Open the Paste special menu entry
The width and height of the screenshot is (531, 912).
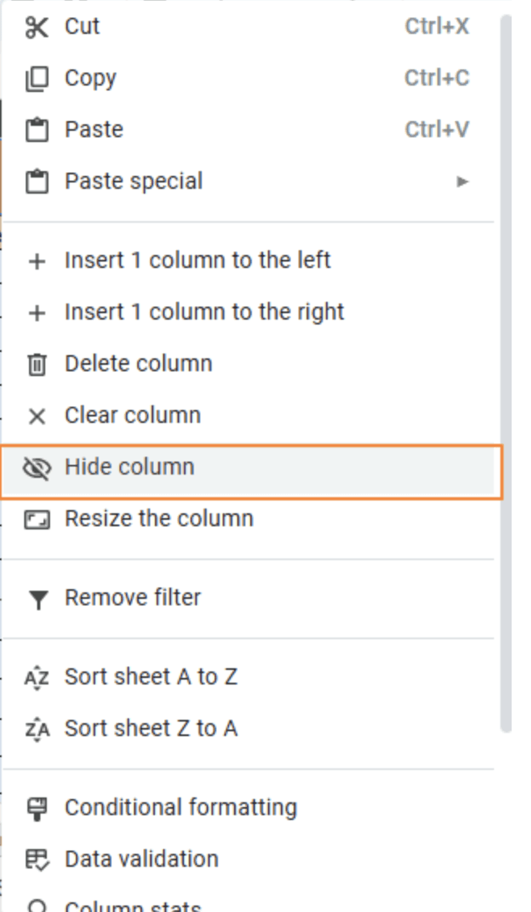134,182
